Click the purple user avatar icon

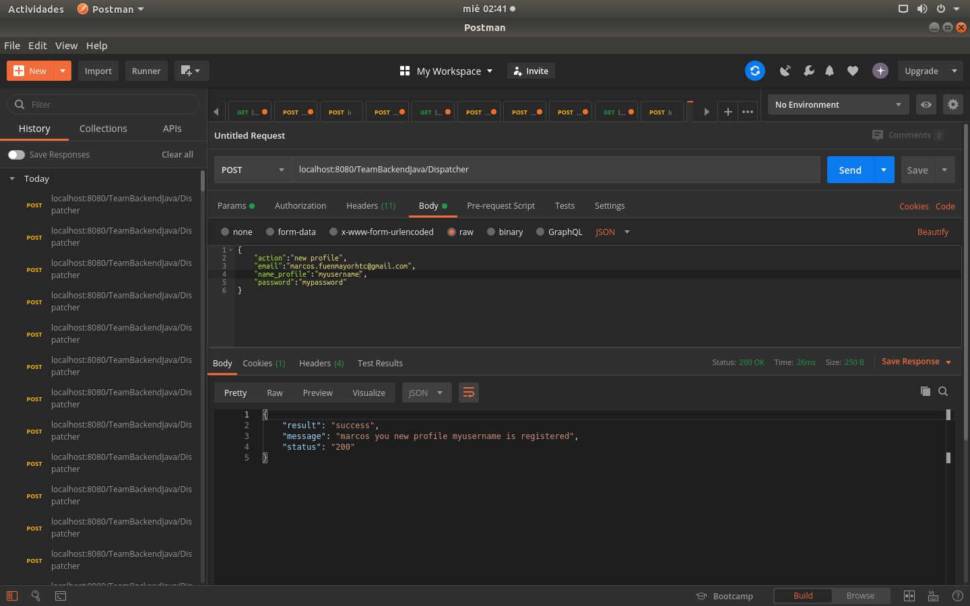pyautogui.click(x=880, y=71)
